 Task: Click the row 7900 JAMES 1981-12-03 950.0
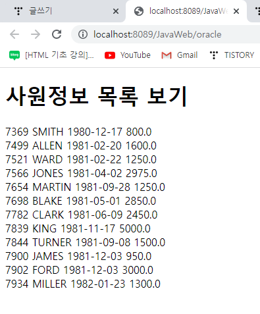coord(78,256)
